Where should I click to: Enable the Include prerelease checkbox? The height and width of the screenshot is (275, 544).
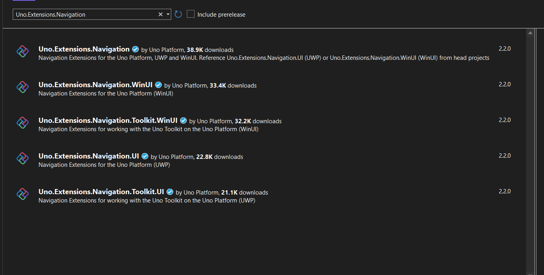[190, 14]
